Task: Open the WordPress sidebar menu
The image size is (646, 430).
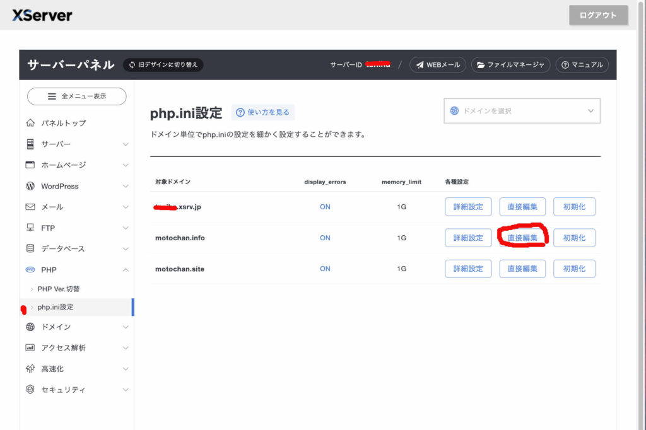Action: coord(76,186)
